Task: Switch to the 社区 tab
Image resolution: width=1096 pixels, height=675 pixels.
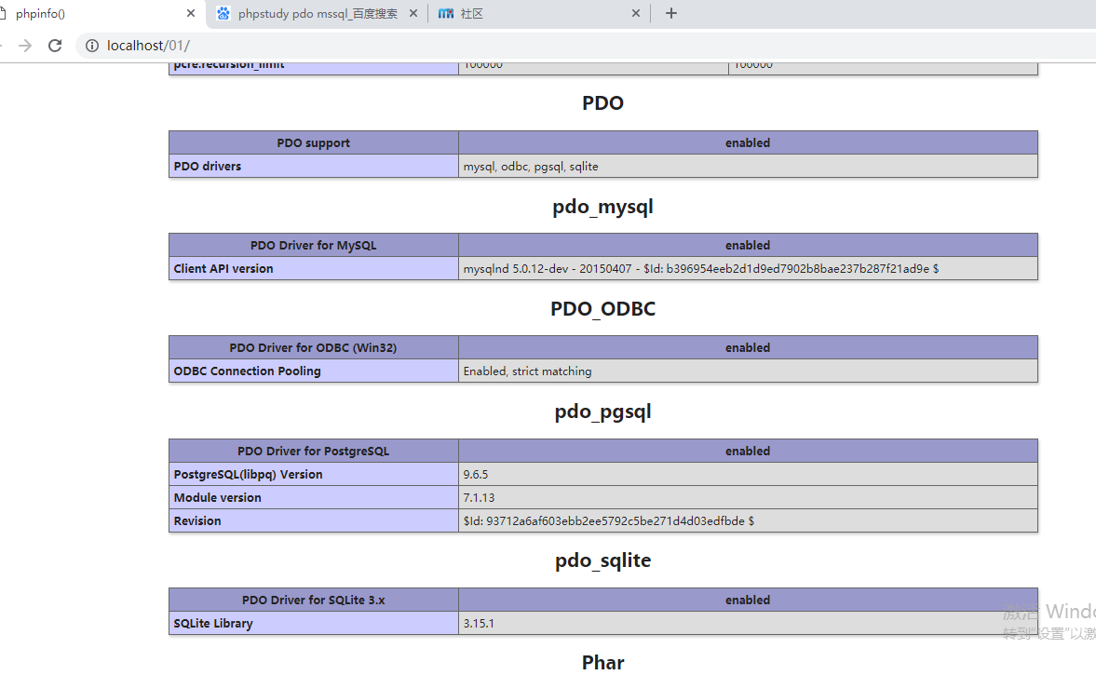Action: (x=472, y=13)
